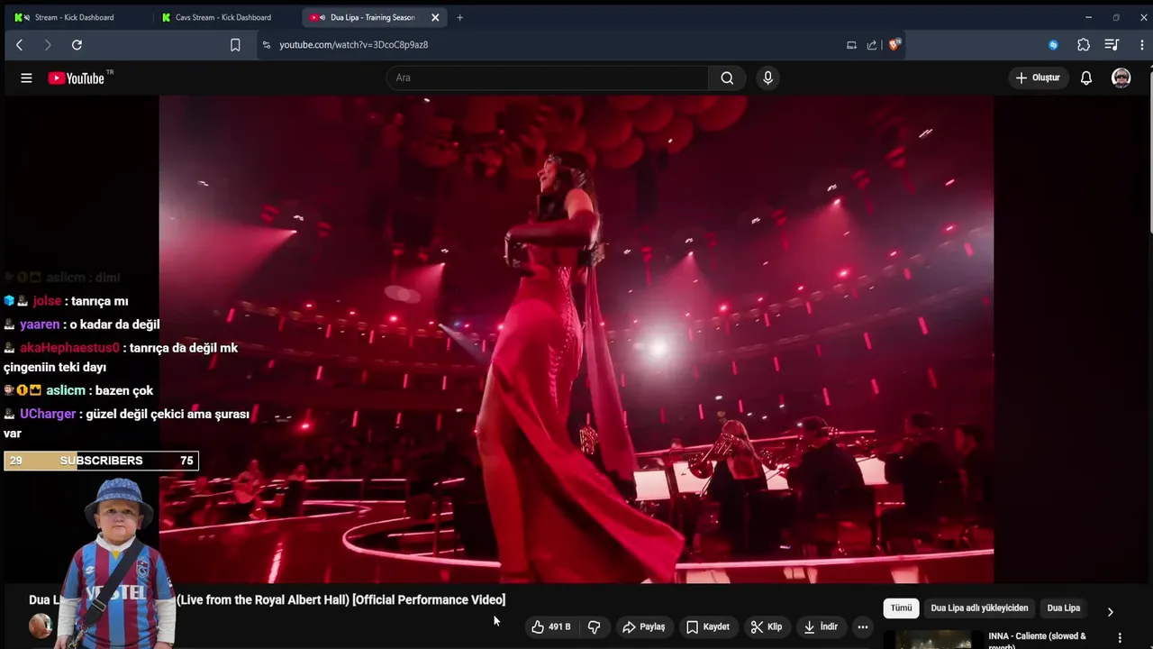Screen dimensions: 1153x649
Task: Click the INNA - Caliente video thumbnail
Action: [933, 639]
